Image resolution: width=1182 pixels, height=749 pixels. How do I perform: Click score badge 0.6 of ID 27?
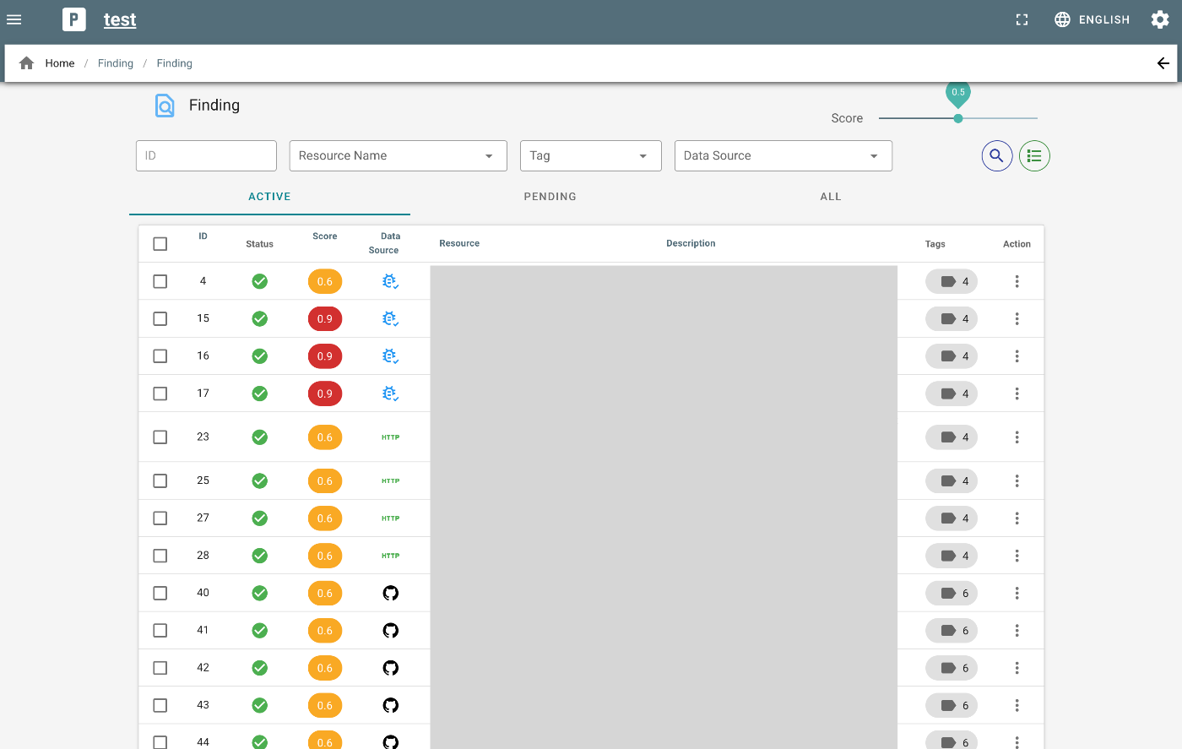coord(325,518)
